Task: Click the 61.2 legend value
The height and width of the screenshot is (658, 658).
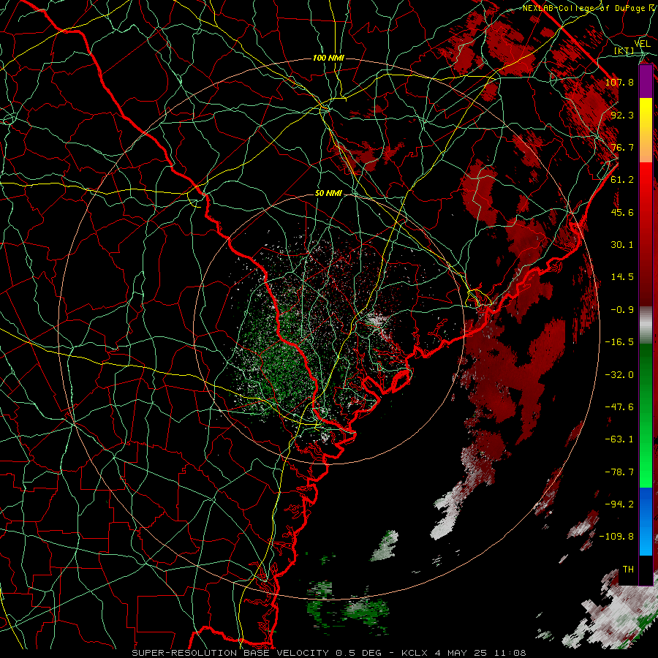Action: (622, 180)
